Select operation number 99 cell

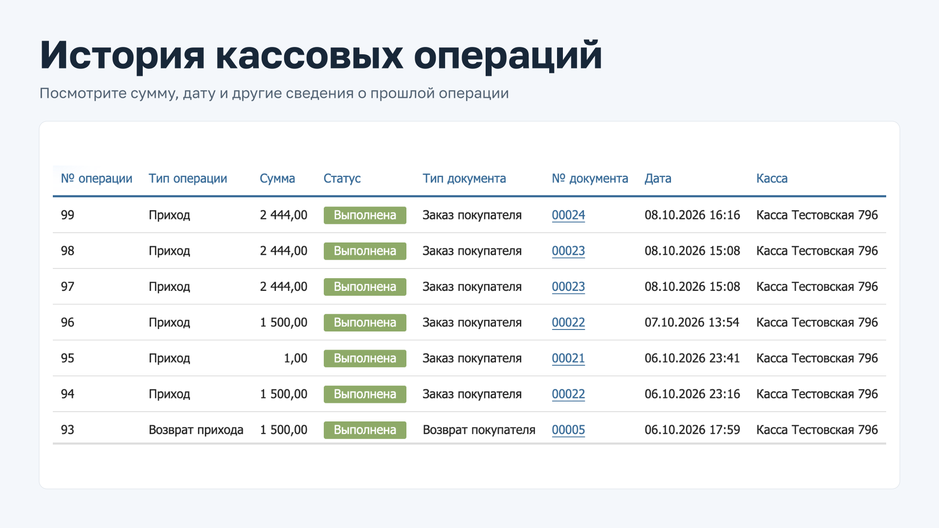pyautogui.click(x=67, y=215)
